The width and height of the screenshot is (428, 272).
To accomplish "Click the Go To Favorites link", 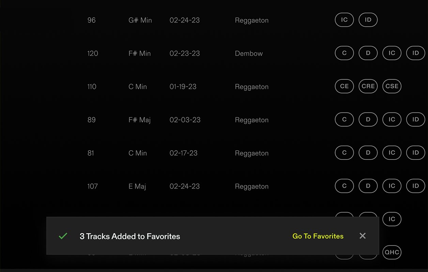I will pyautogui.click(x=318, y=236).
